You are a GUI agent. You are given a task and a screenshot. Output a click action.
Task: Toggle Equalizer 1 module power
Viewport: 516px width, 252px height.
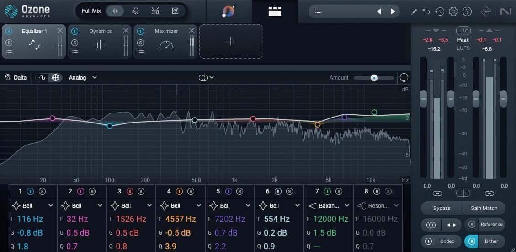(9, 31)
